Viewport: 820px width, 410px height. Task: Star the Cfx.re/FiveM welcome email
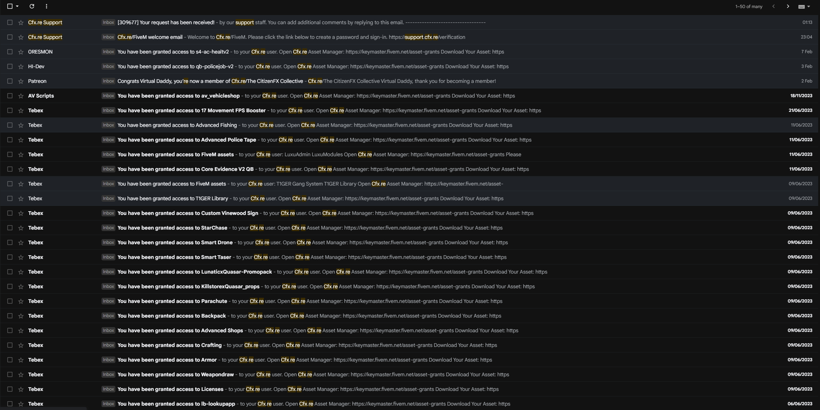pyautogui.click(x=21, y=37)
